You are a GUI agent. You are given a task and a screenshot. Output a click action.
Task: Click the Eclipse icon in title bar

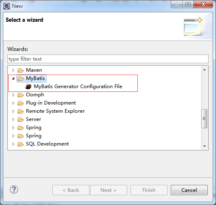tap(7, 6)
